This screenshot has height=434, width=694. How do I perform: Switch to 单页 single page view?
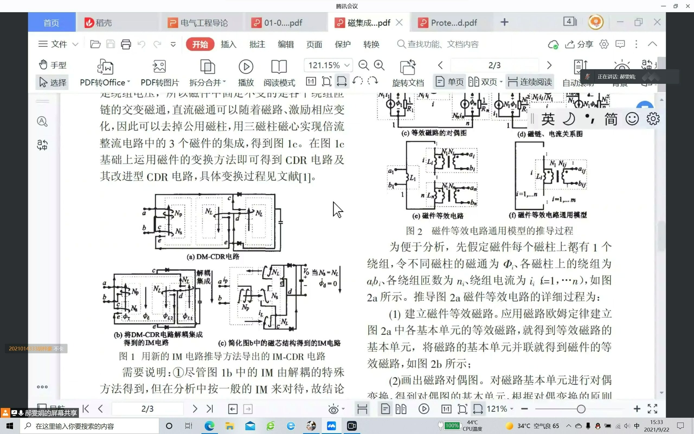pyautogui.click(x=449, y=82)
